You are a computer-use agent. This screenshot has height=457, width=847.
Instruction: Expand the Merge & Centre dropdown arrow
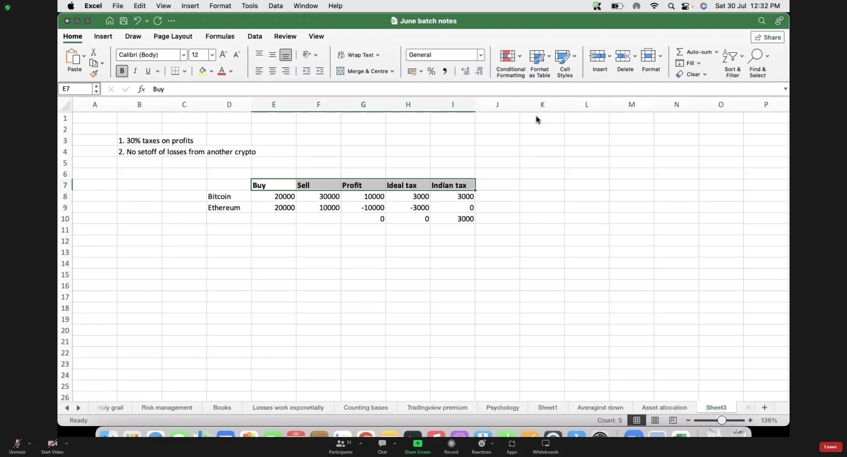[x=392, y=71]
